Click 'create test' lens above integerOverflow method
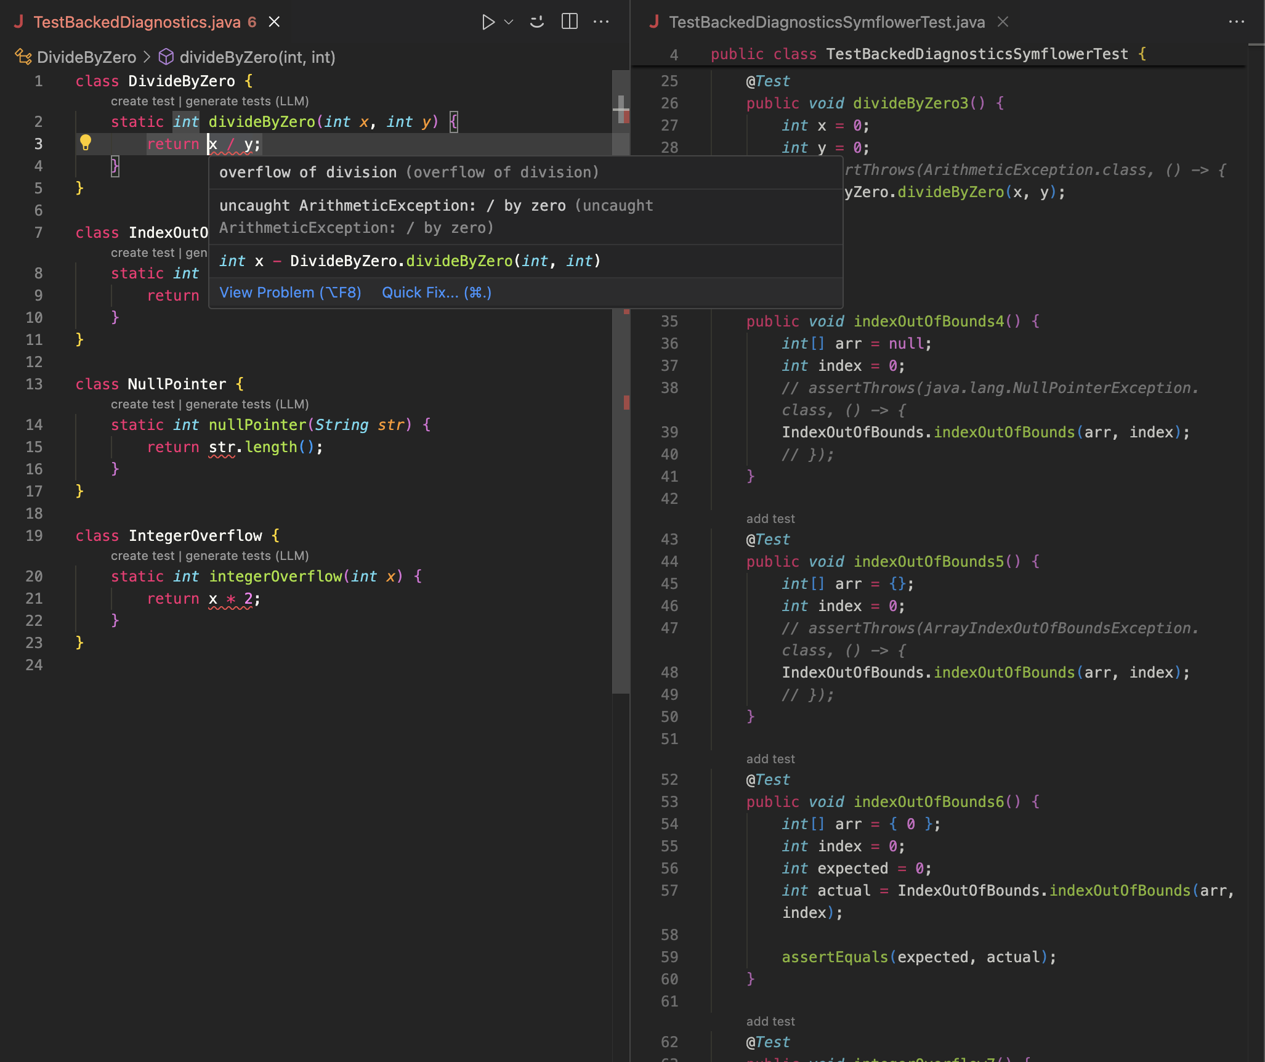Image resolution: width=1265 pixels, height=1062 pixels. [x=142, y=556]
